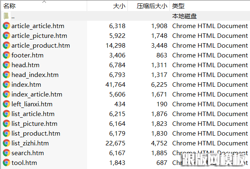The height and width of the screenshot is (169, 250).
Task: Select the index_article.htm file
Action: [x=37, y=94]
